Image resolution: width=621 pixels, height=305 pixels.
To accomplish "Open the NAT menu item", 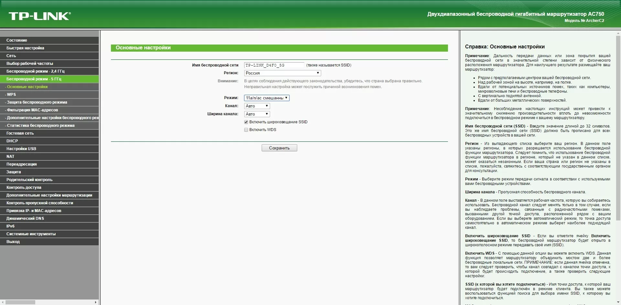I will coord(49,157).
